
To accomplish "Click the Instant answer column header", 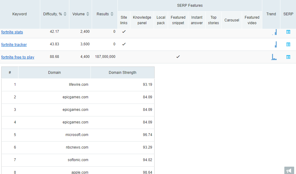I will pyautogui.click(x=197, y=20).
